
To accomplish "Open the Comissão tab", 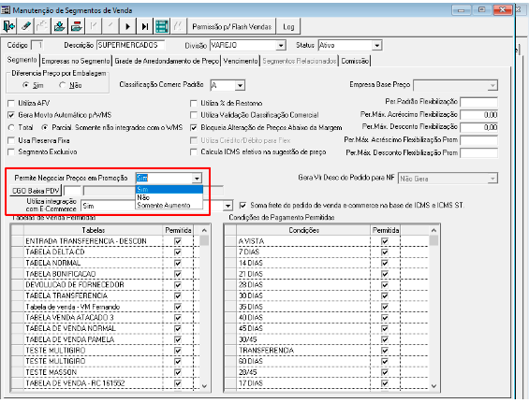I will pos(355,61).
